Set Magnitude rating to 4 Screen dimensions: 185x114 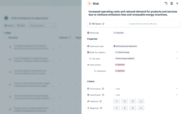pos(141,108)
